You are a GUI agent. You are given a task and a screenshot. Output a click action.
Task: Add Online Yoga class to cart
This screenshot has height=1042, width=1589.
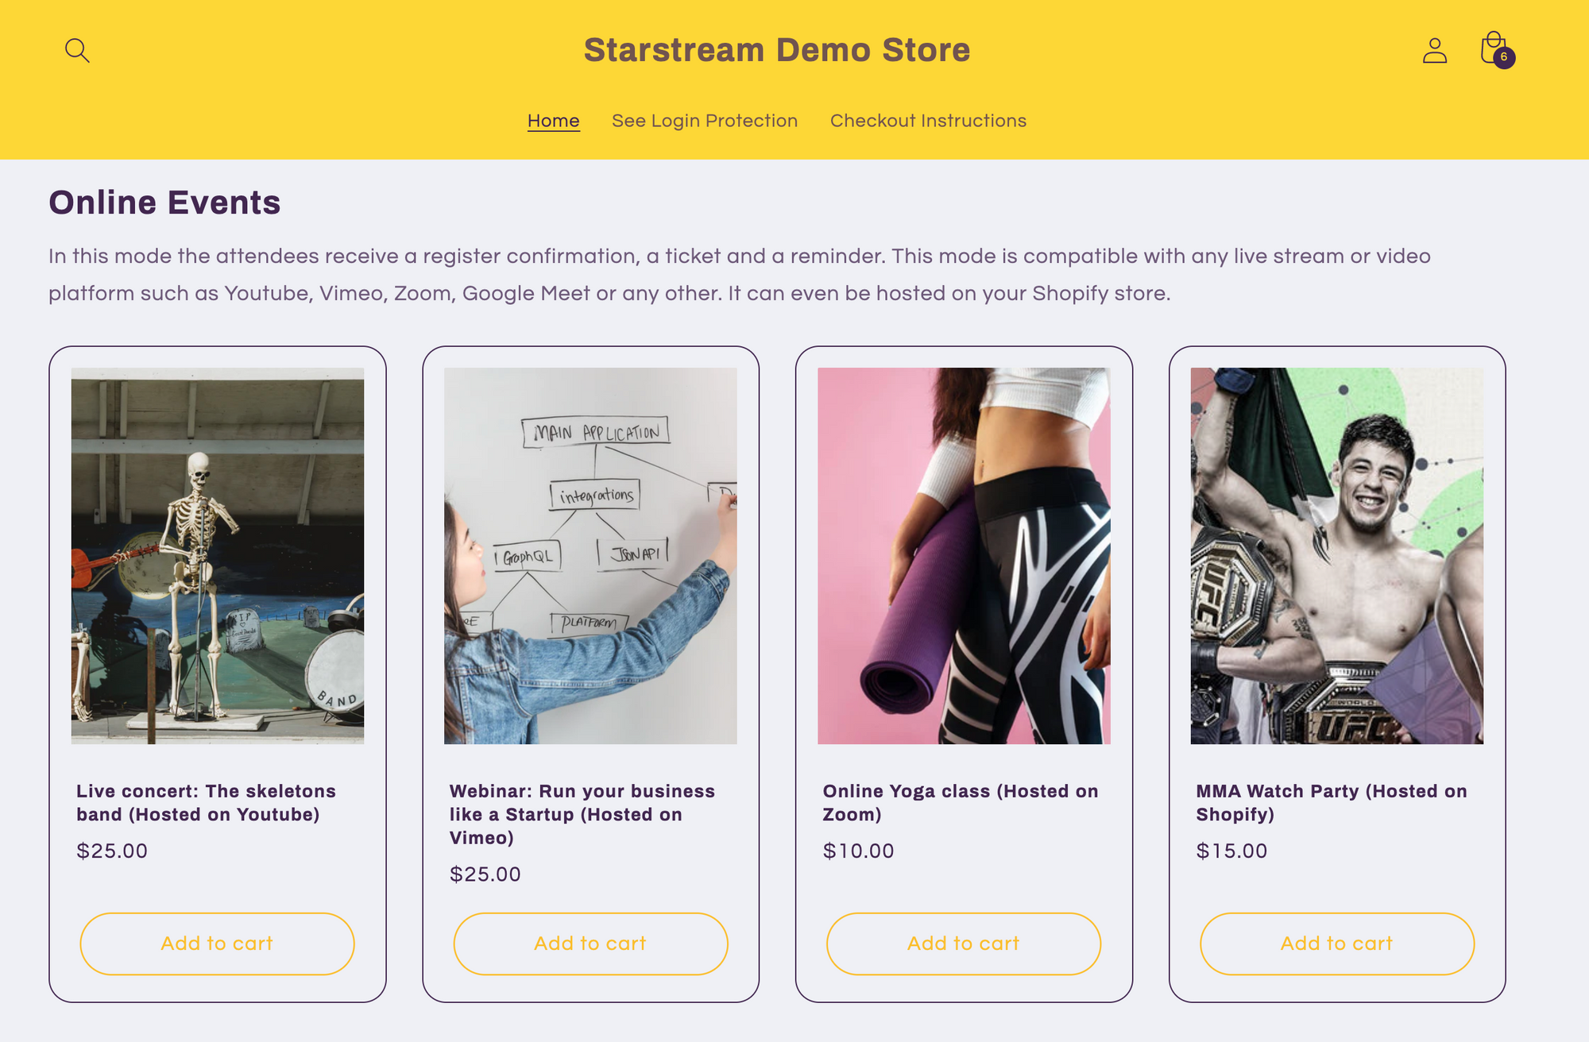click(x=963, y=944)
